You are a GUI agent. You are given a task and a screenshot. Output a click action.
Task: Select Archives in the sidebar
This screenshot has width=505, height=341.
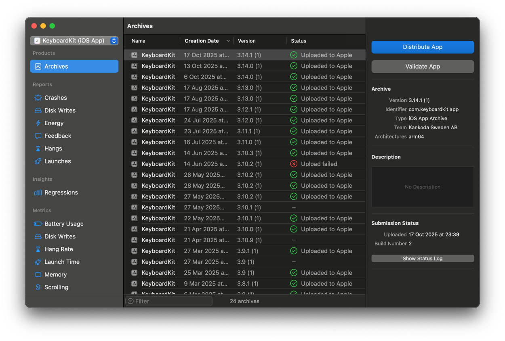[x=74, y=67]
